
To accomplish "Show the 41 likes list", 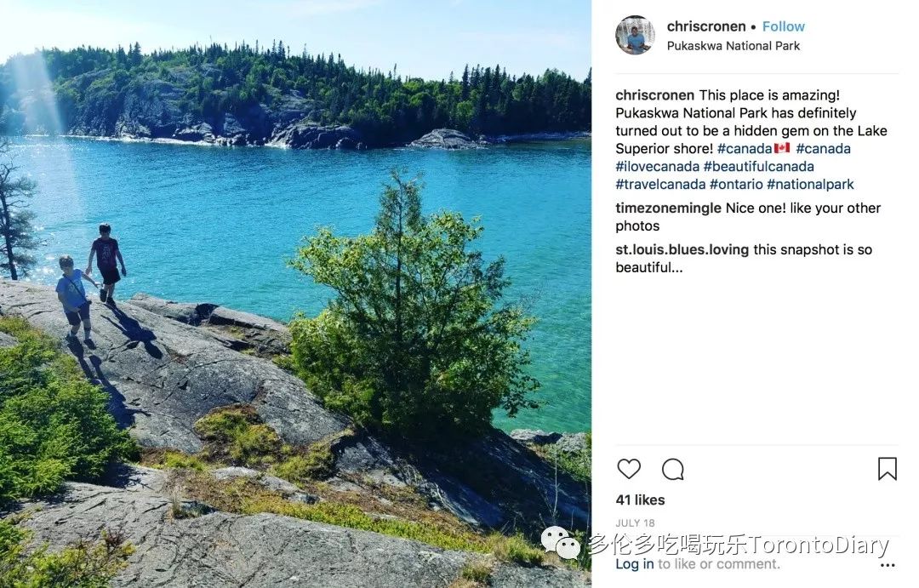I will 640,500.
